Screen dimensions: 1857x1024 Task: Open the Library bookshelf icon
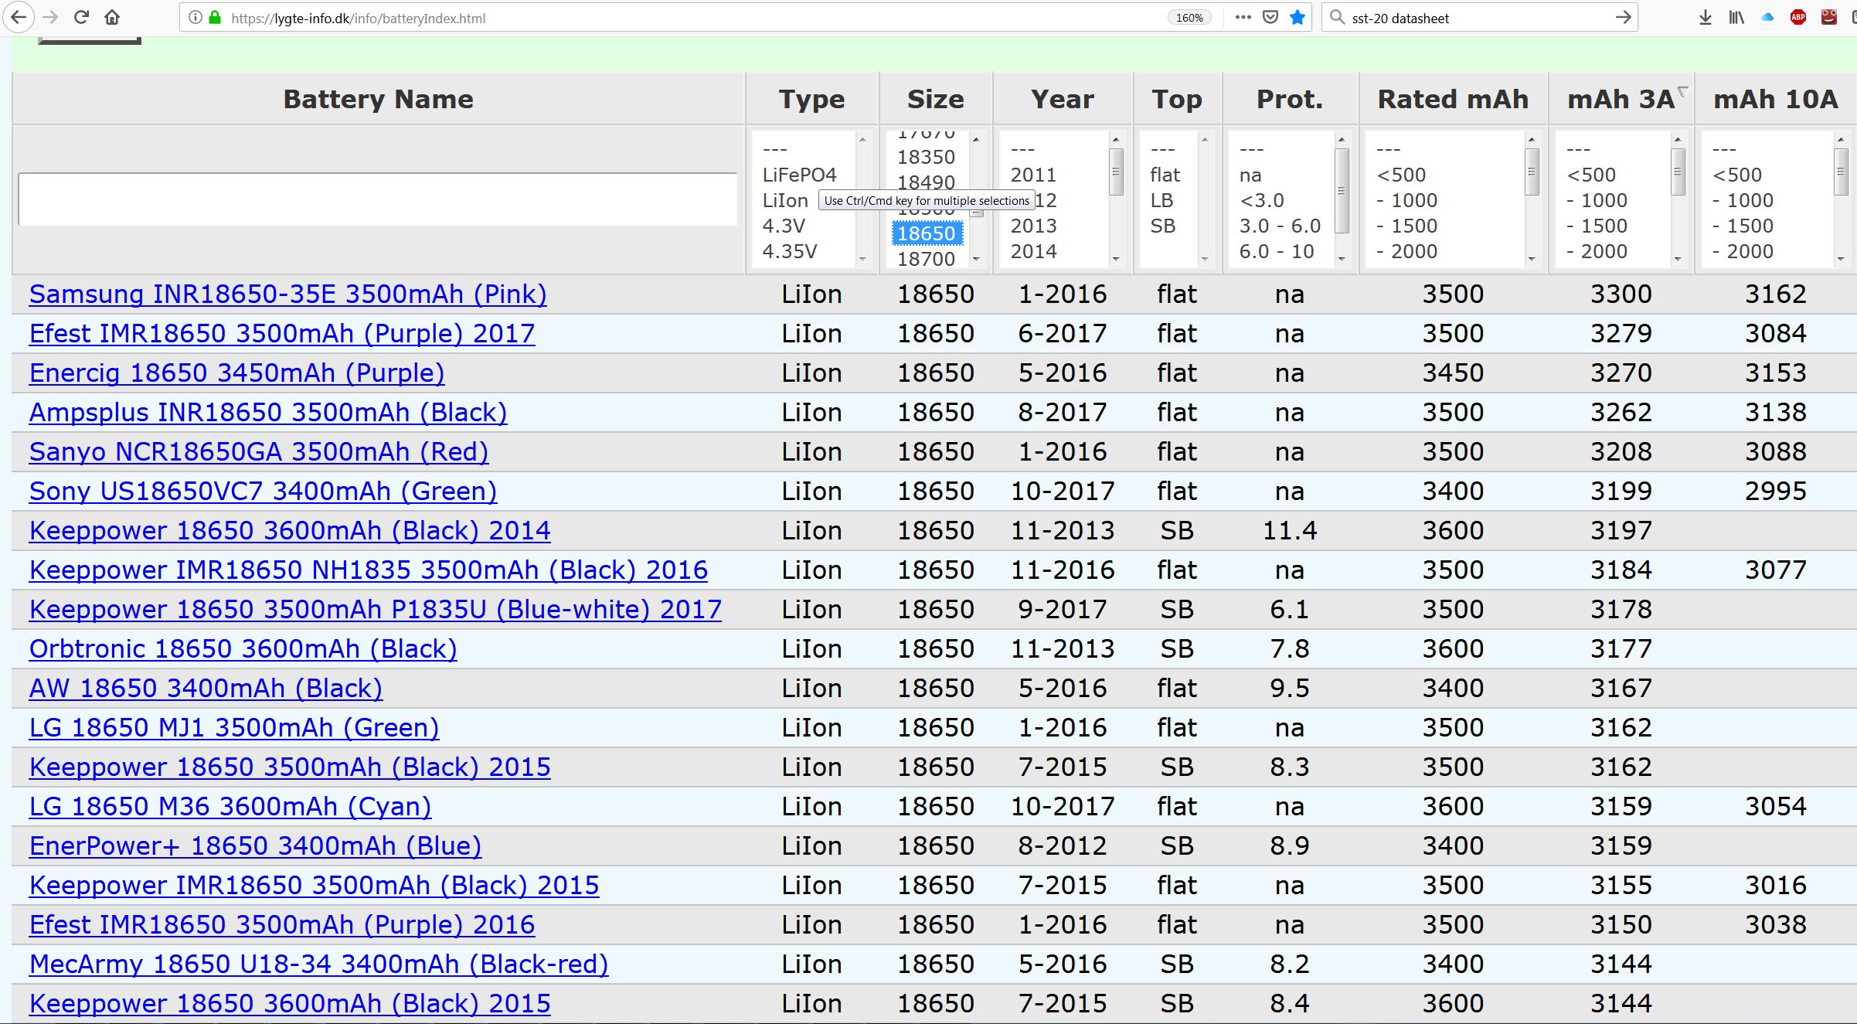click(x=1736, y=17)
